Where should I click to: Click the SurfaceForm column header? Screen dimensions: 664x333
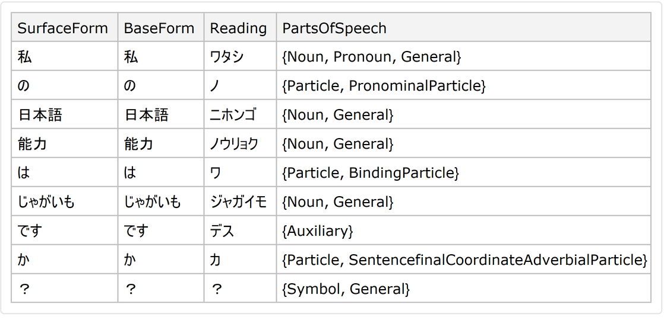pyautogui.click(x=63, y=28)
